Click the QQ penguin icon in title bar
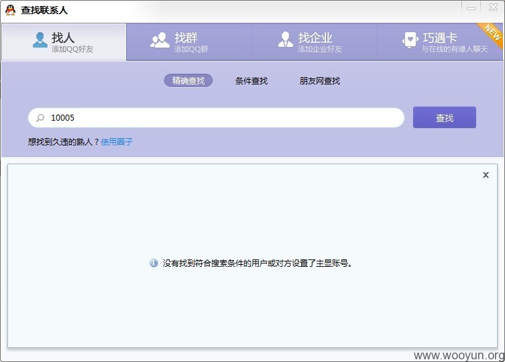This screenshot has height=362, width=505. tap(10, 10)
